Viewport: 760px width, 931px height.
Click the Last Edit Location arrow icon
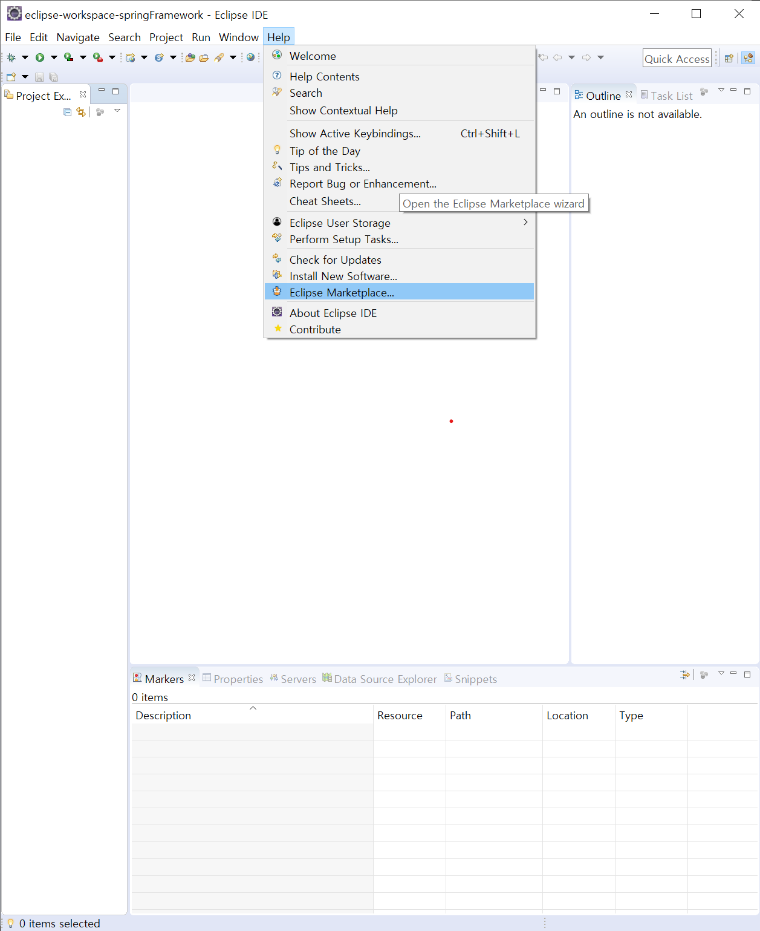tap(543, 57)
